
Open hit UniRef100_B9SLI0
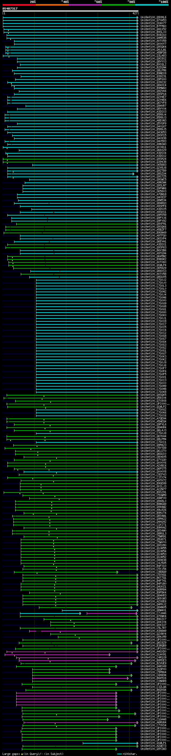click(153, 32)
